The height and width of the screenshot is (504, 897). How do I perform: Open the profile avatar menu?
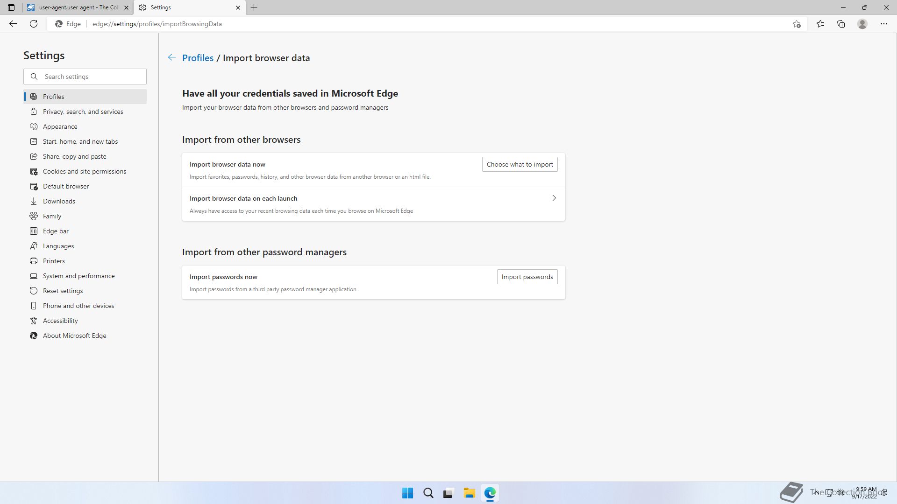click(x=862, y=24)
